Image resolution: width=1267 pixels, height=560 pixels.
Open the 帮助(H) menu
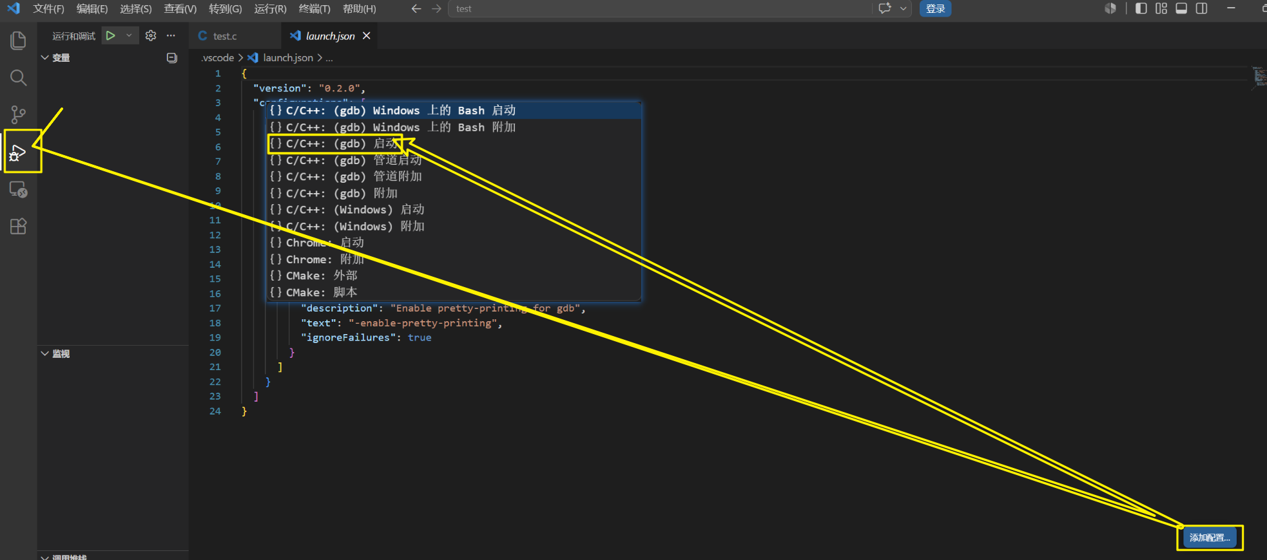[x=359, y=8]
